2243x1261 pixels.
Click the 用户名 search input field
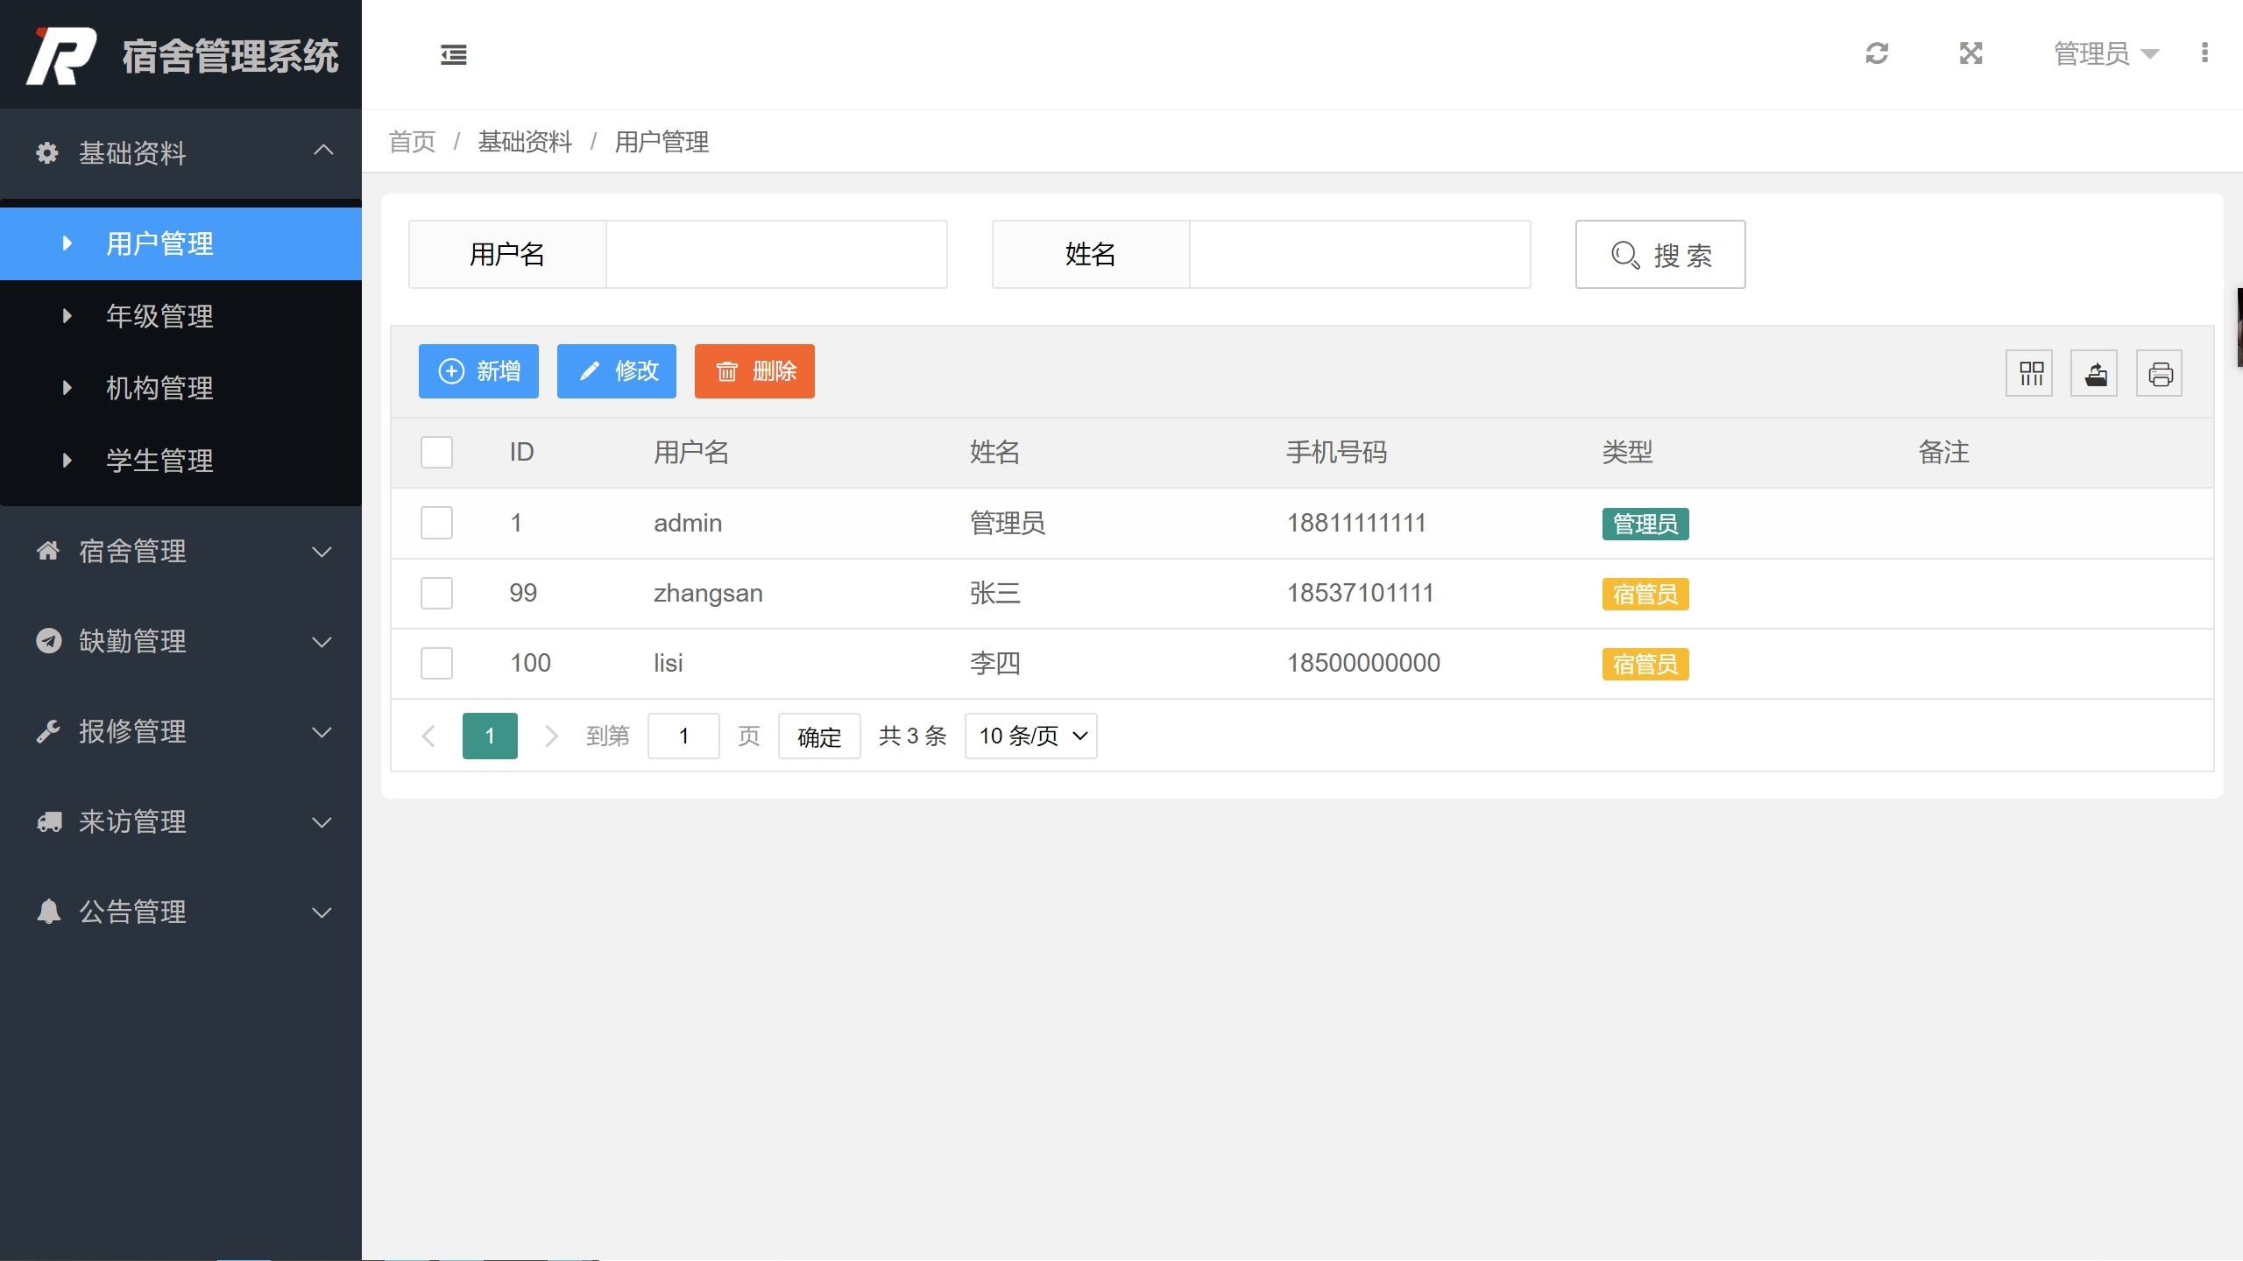(x=775, y=254)
